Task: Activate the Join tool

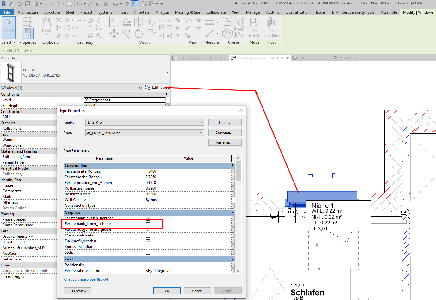Action: point(73,35)
